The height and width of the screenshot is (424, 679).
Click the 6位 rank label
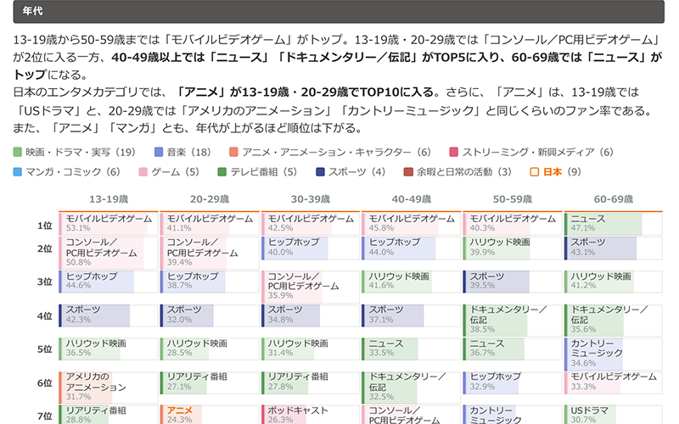(x=45, y=383)
